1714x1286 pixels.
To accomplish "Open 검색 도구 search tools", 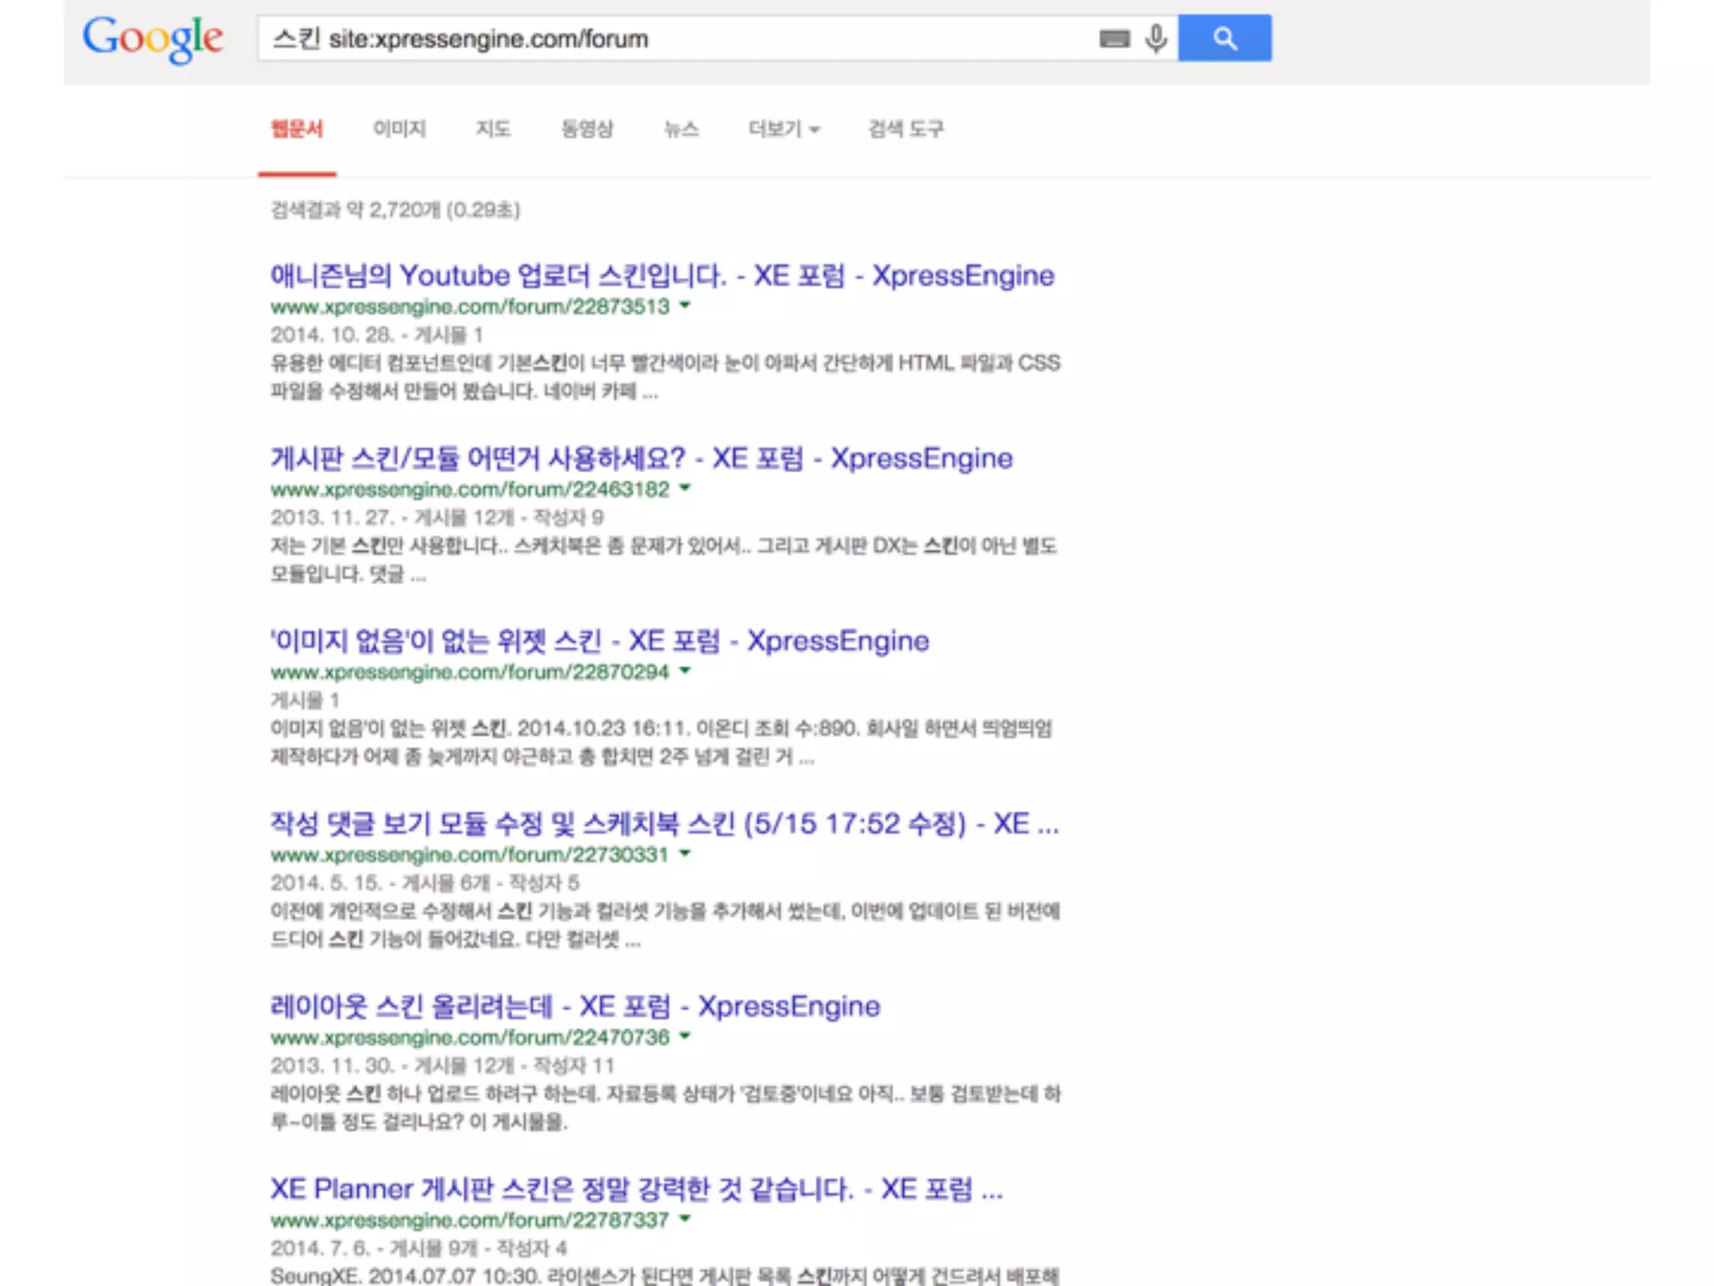I will [906, 129].
